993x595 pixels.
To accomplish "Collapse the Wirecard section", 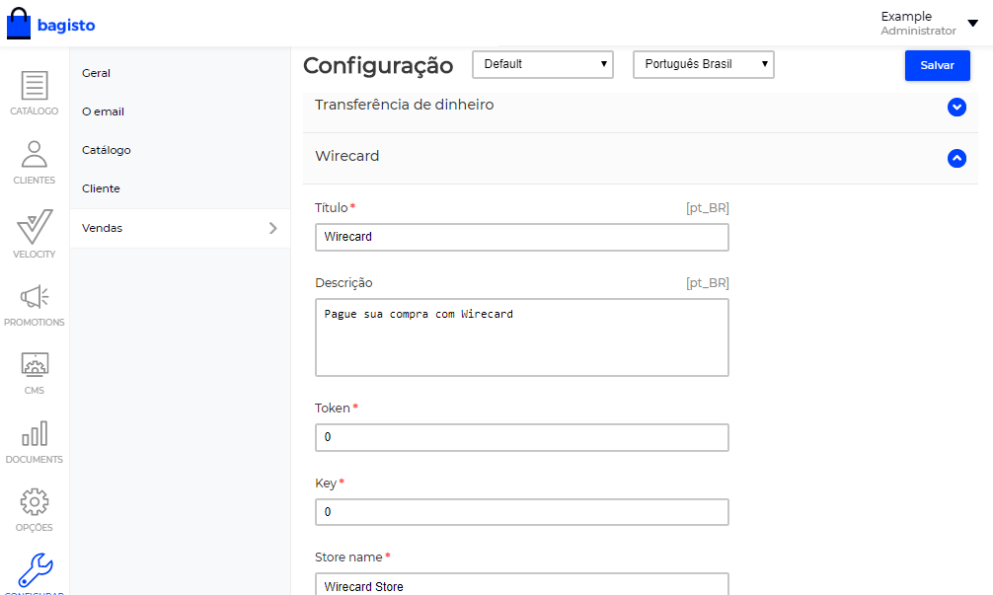I will point(956,158).
